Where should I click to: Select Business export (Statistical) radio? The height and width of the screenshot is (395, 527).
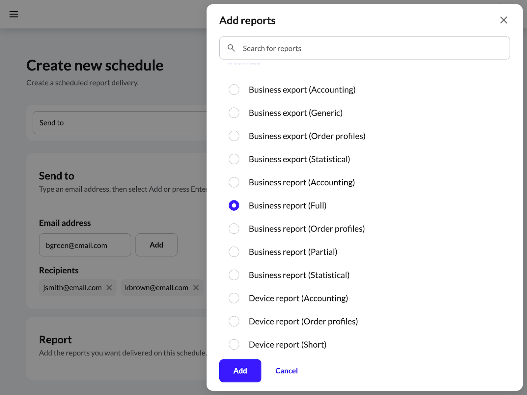click(234, 159)
